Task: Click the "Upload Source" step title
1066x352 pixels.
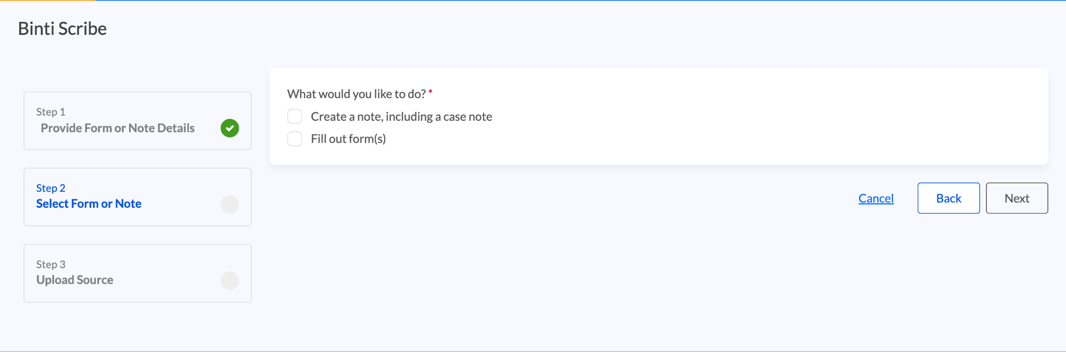Action: click(x=74, y=280)
